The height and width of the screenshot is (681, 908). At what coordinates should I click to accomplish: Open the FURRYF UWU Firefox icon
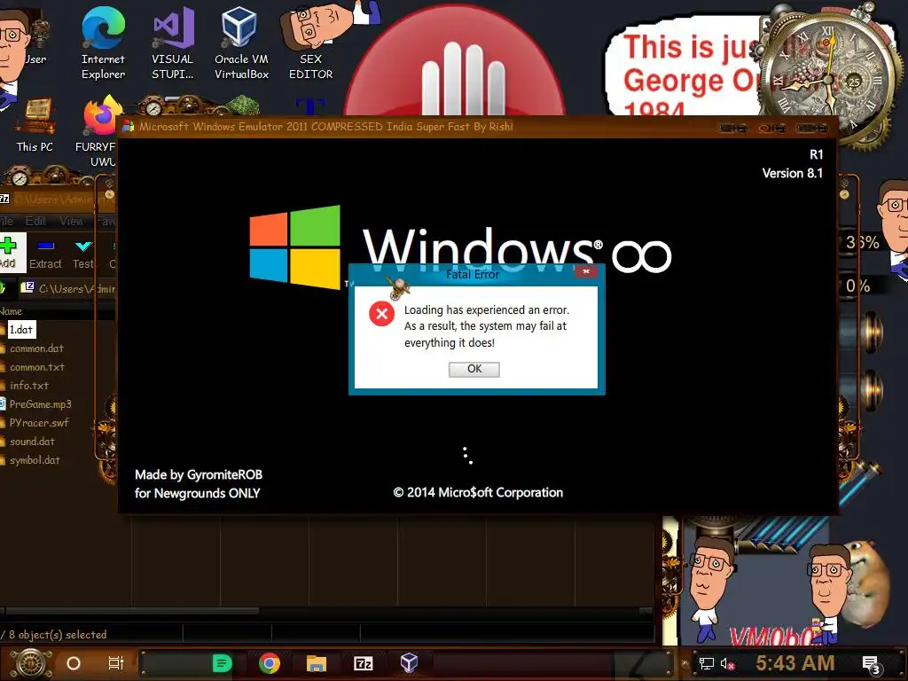point(98,131)
